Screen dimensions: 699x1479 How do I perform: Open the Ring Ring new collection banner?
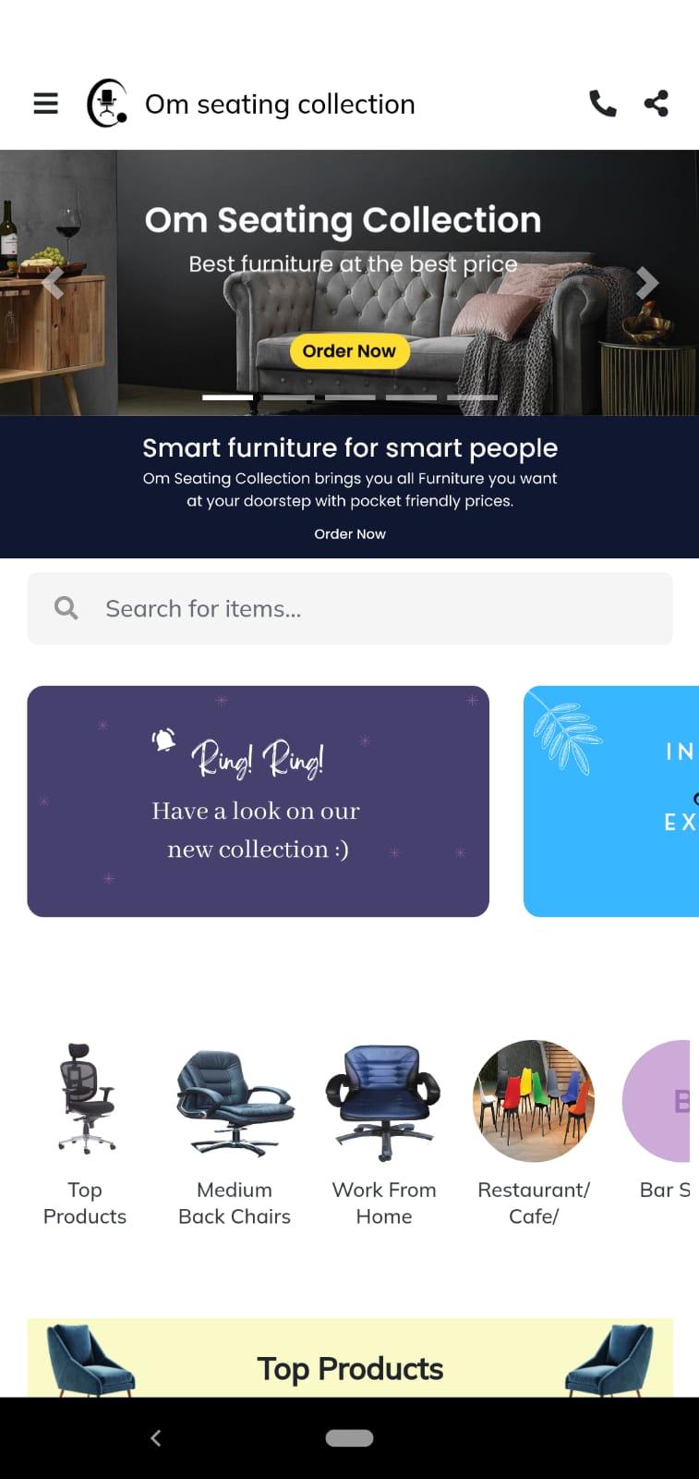coord(259,801)
